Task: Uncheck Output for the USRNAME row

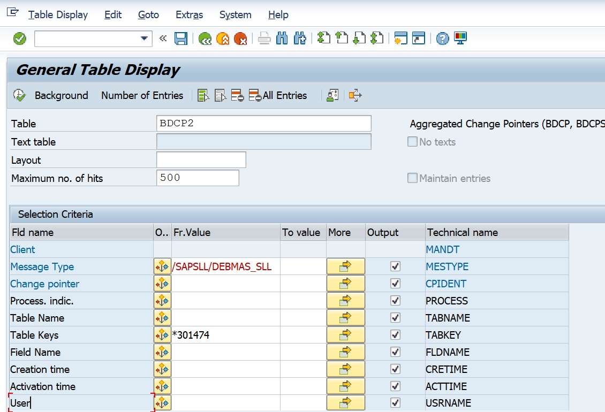Action: [396, 403]
